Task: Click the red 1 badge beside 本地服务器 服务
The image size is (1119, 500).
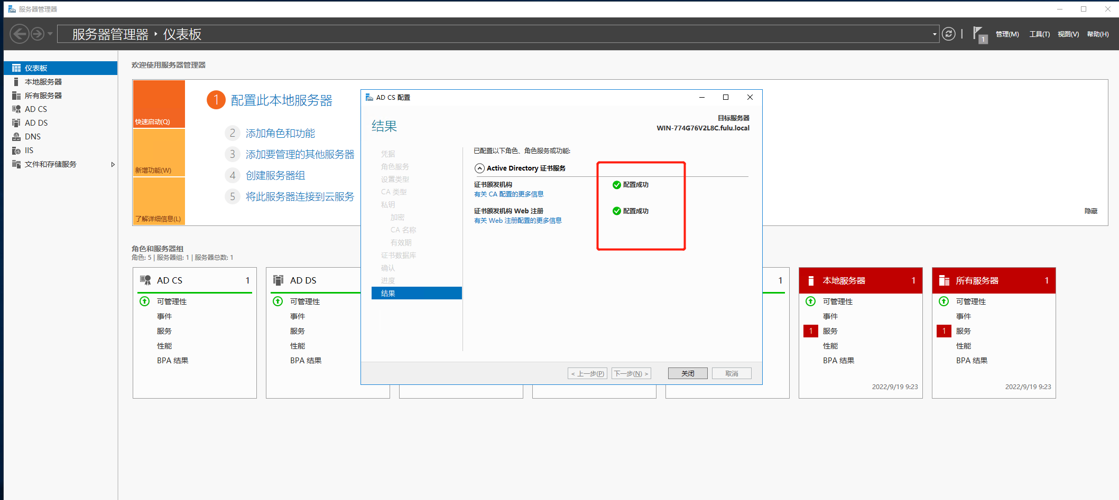Action: 810,331
